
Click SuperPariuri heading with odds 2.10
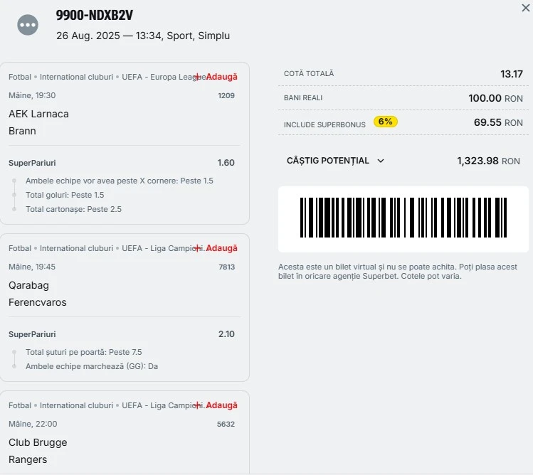[x=32, y=334]
